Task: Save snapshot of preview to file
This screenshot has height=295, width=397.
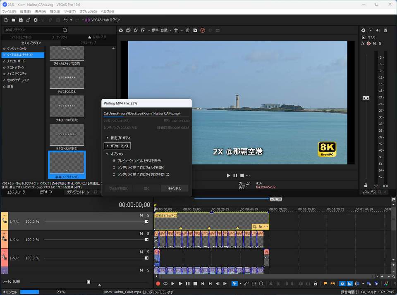Action: (195, 30)
